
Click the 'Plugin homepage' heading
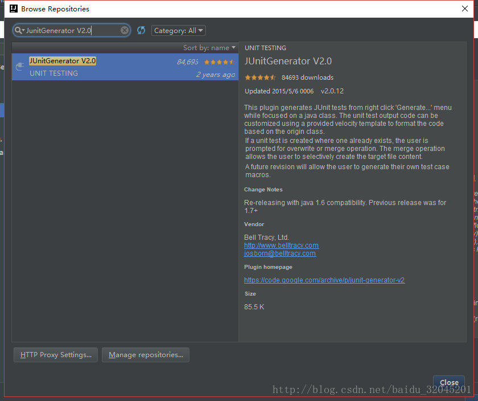(x=268, y=267)
